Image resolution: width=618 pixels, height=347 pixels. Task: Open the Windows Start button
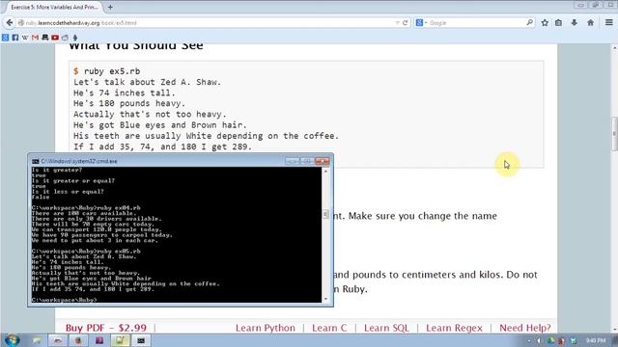[x=12, y=340]
